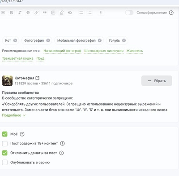
Task: Toggle bold formatting in editor toolbar
Action: pyautogui.click(x=11, y=13)
